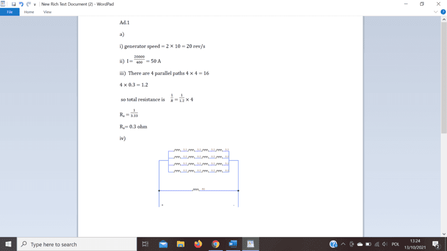Click the WordPad application icon in the title bar
The height and width of the screenshot is (251, 447).
(3, 4)
